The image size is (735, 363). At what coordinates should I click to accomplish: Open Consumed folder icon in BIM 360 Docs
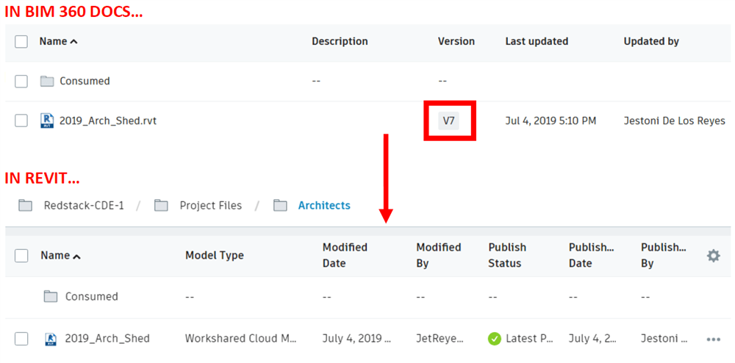(47, 81)
